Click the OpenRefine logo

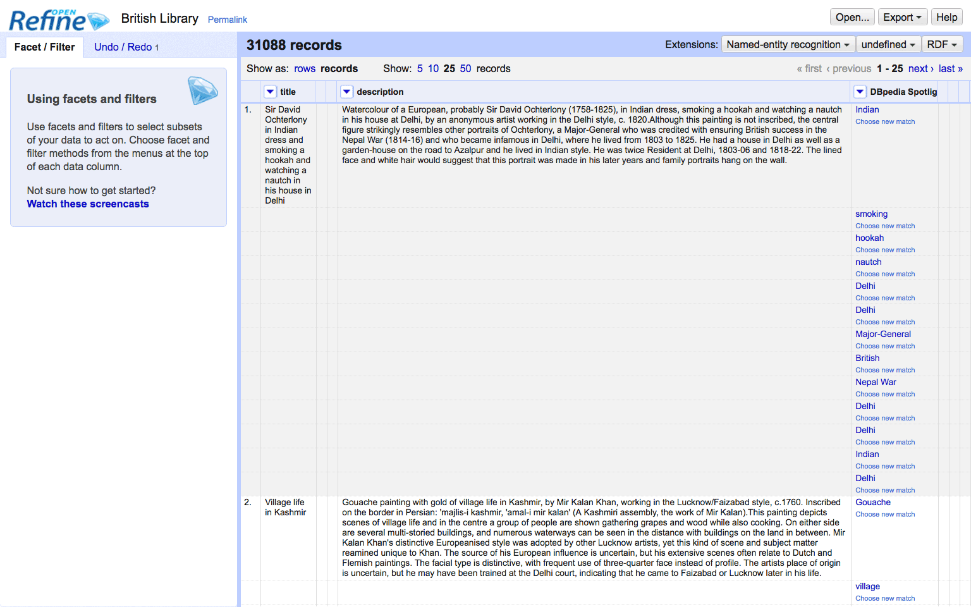(x=58, y=20)
